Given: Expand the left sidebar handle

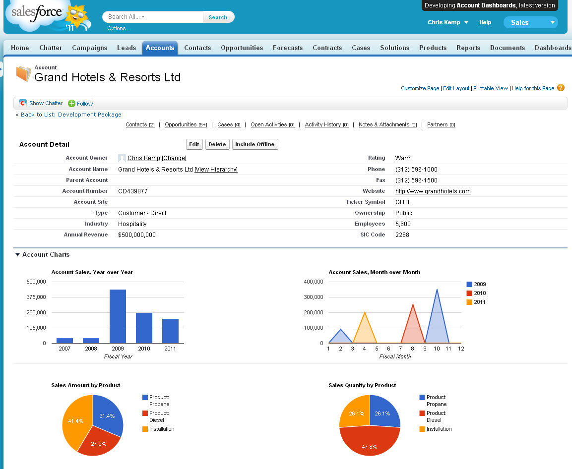Looking at the screenshot, I should coord(1,69).
